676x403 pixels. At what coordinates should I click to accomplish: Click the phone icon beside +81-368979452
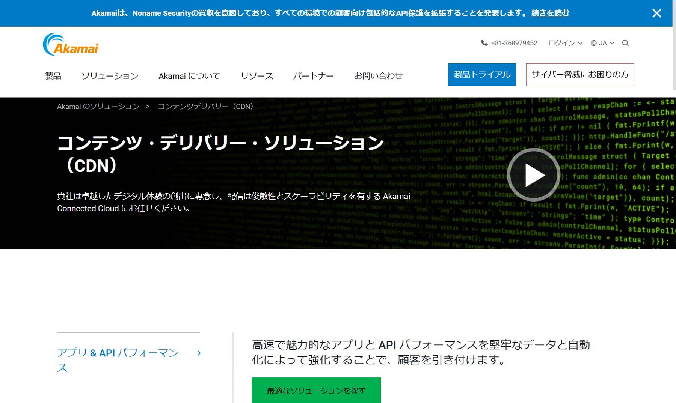(484, 43)
